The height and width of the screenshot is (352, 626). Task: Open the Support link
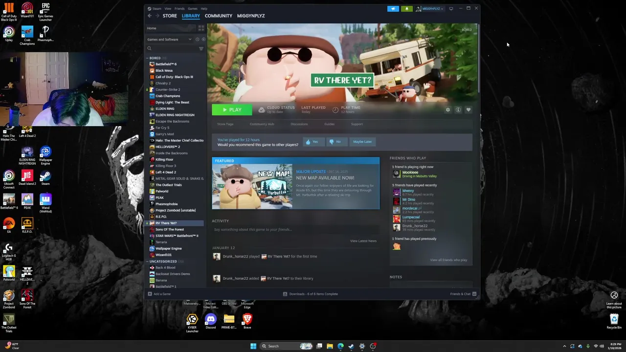357,124
